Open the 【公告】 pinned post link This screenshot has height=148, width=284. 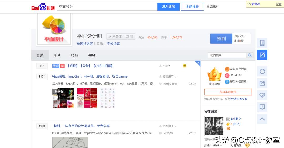pyautogui.click(x=85, y=66)
